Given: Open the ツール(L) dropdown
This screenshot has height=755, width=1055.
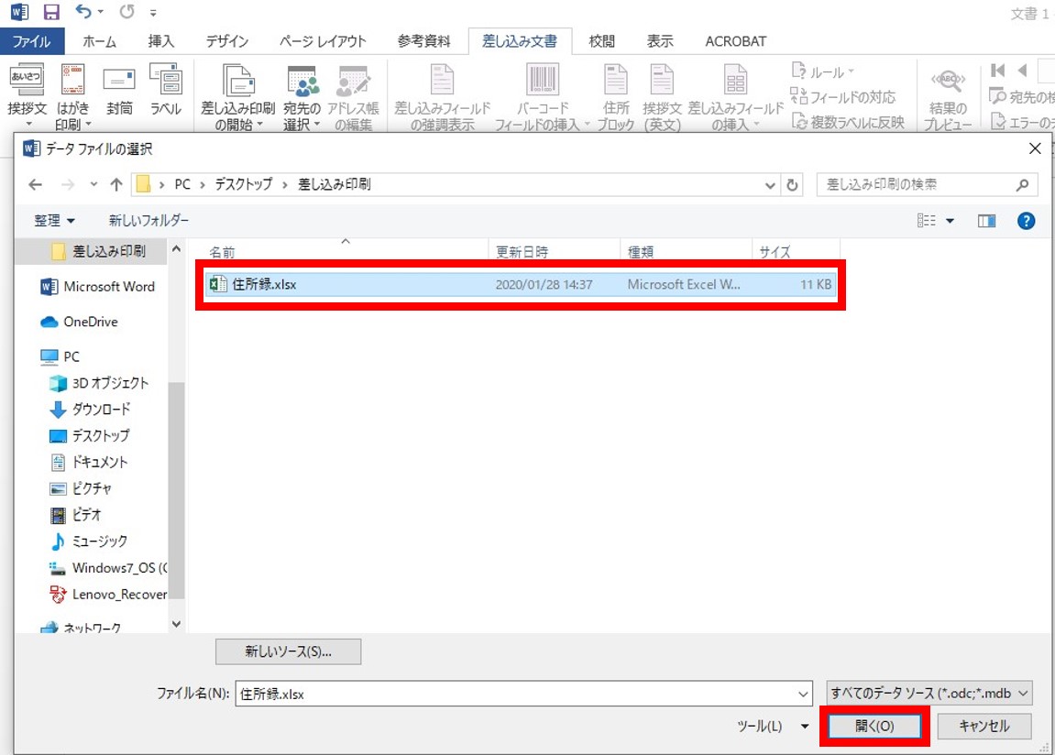Looking at the screenshot, I should [773, 726].
